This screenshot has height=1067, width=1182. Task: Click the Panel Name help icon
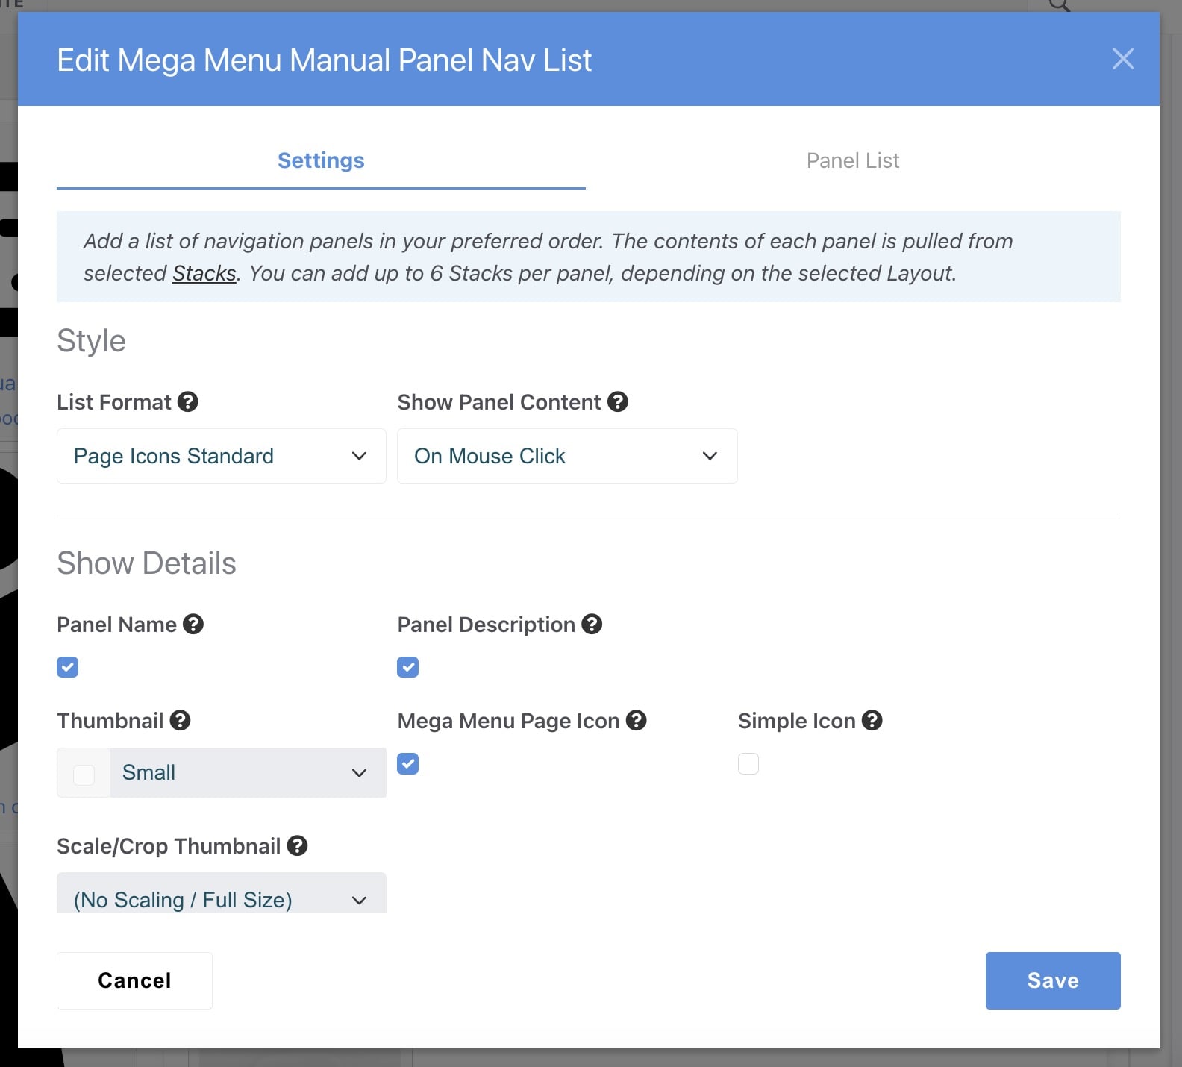(x=193, y=625)
